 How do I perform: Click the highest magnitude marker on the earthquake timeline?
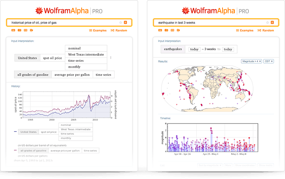(x=211, y=128)
